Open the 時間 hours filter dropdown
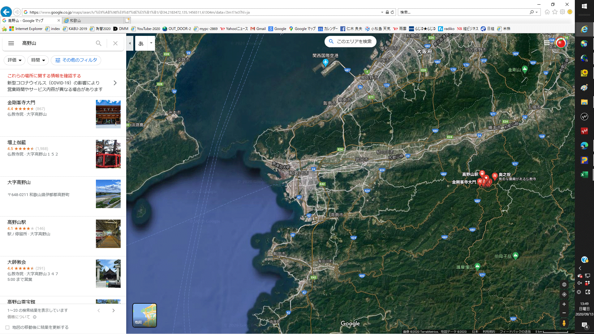The image size is (594, 334). 38,60
